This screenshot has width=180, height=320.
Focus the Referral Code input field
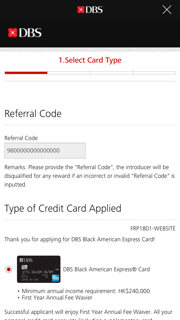45,150
